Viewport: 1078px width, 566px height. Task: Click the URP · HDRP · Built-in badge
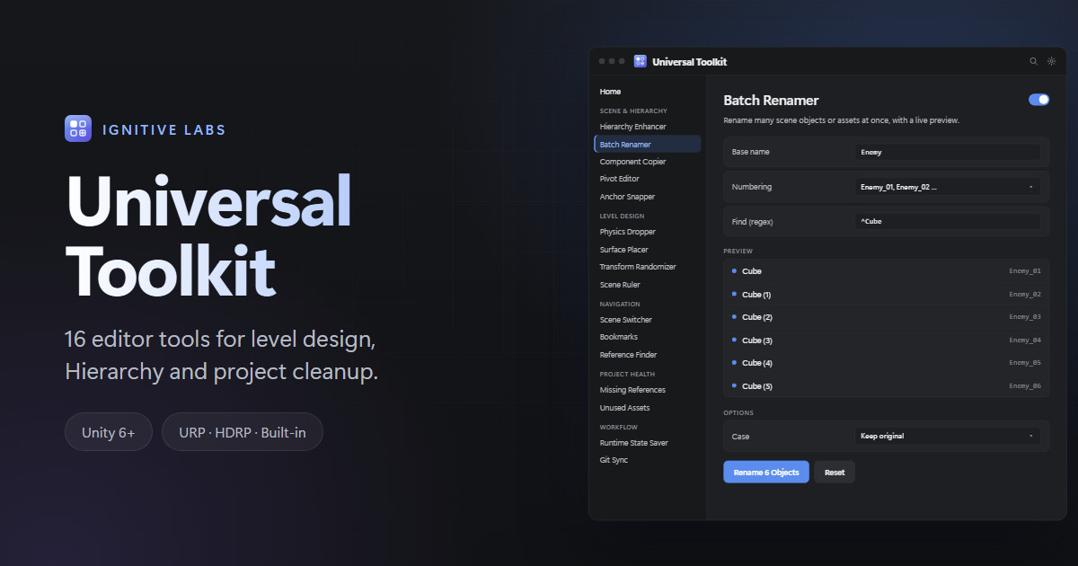[x=243, y=432]
